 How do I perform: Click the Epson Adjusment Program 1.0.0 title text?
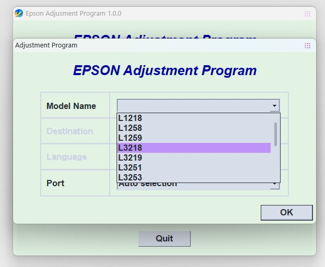[73, 14]
